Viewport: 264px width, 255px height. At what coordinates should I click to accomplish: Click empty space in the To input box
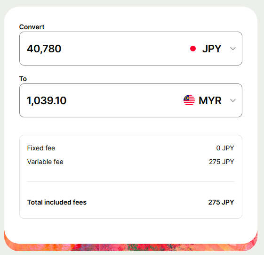[125, 100]
